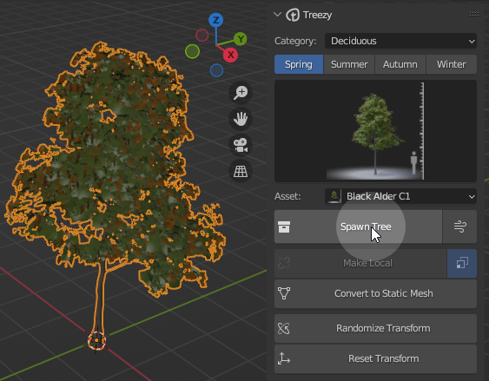Click the zoom magnifier viewport icon
489x381 pixels.
coord(241,93)
